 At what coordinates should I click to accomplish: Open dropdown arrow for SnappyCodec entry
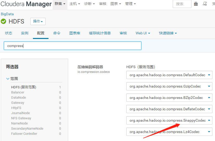(209, 120)
